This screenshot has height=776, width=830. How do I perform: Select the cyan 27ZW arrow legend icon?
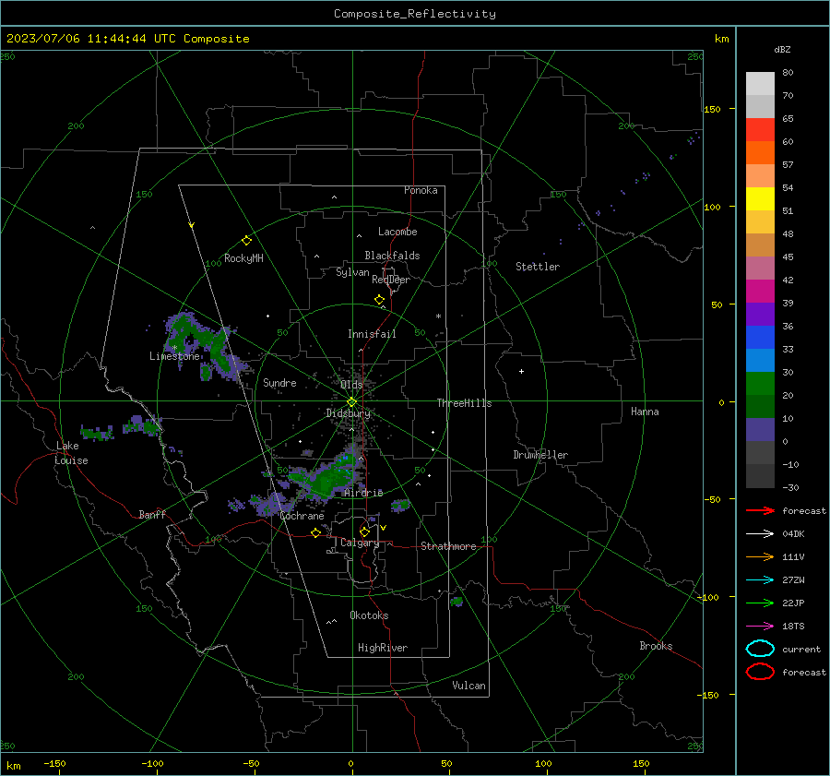tap(760, 580)
